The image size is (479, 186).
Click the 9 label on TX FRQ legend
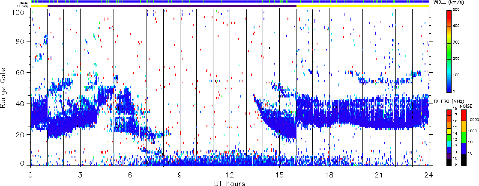pos(455,164)
